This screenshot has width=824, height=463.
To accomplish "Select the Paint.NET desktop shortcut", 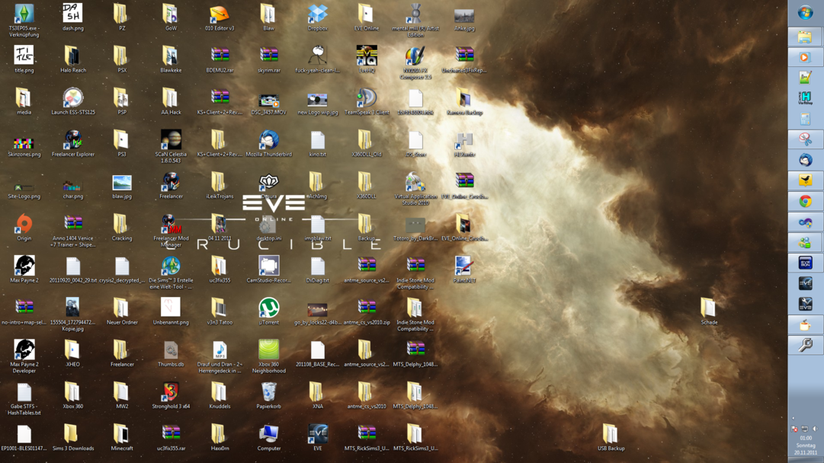I will point(463,266).
